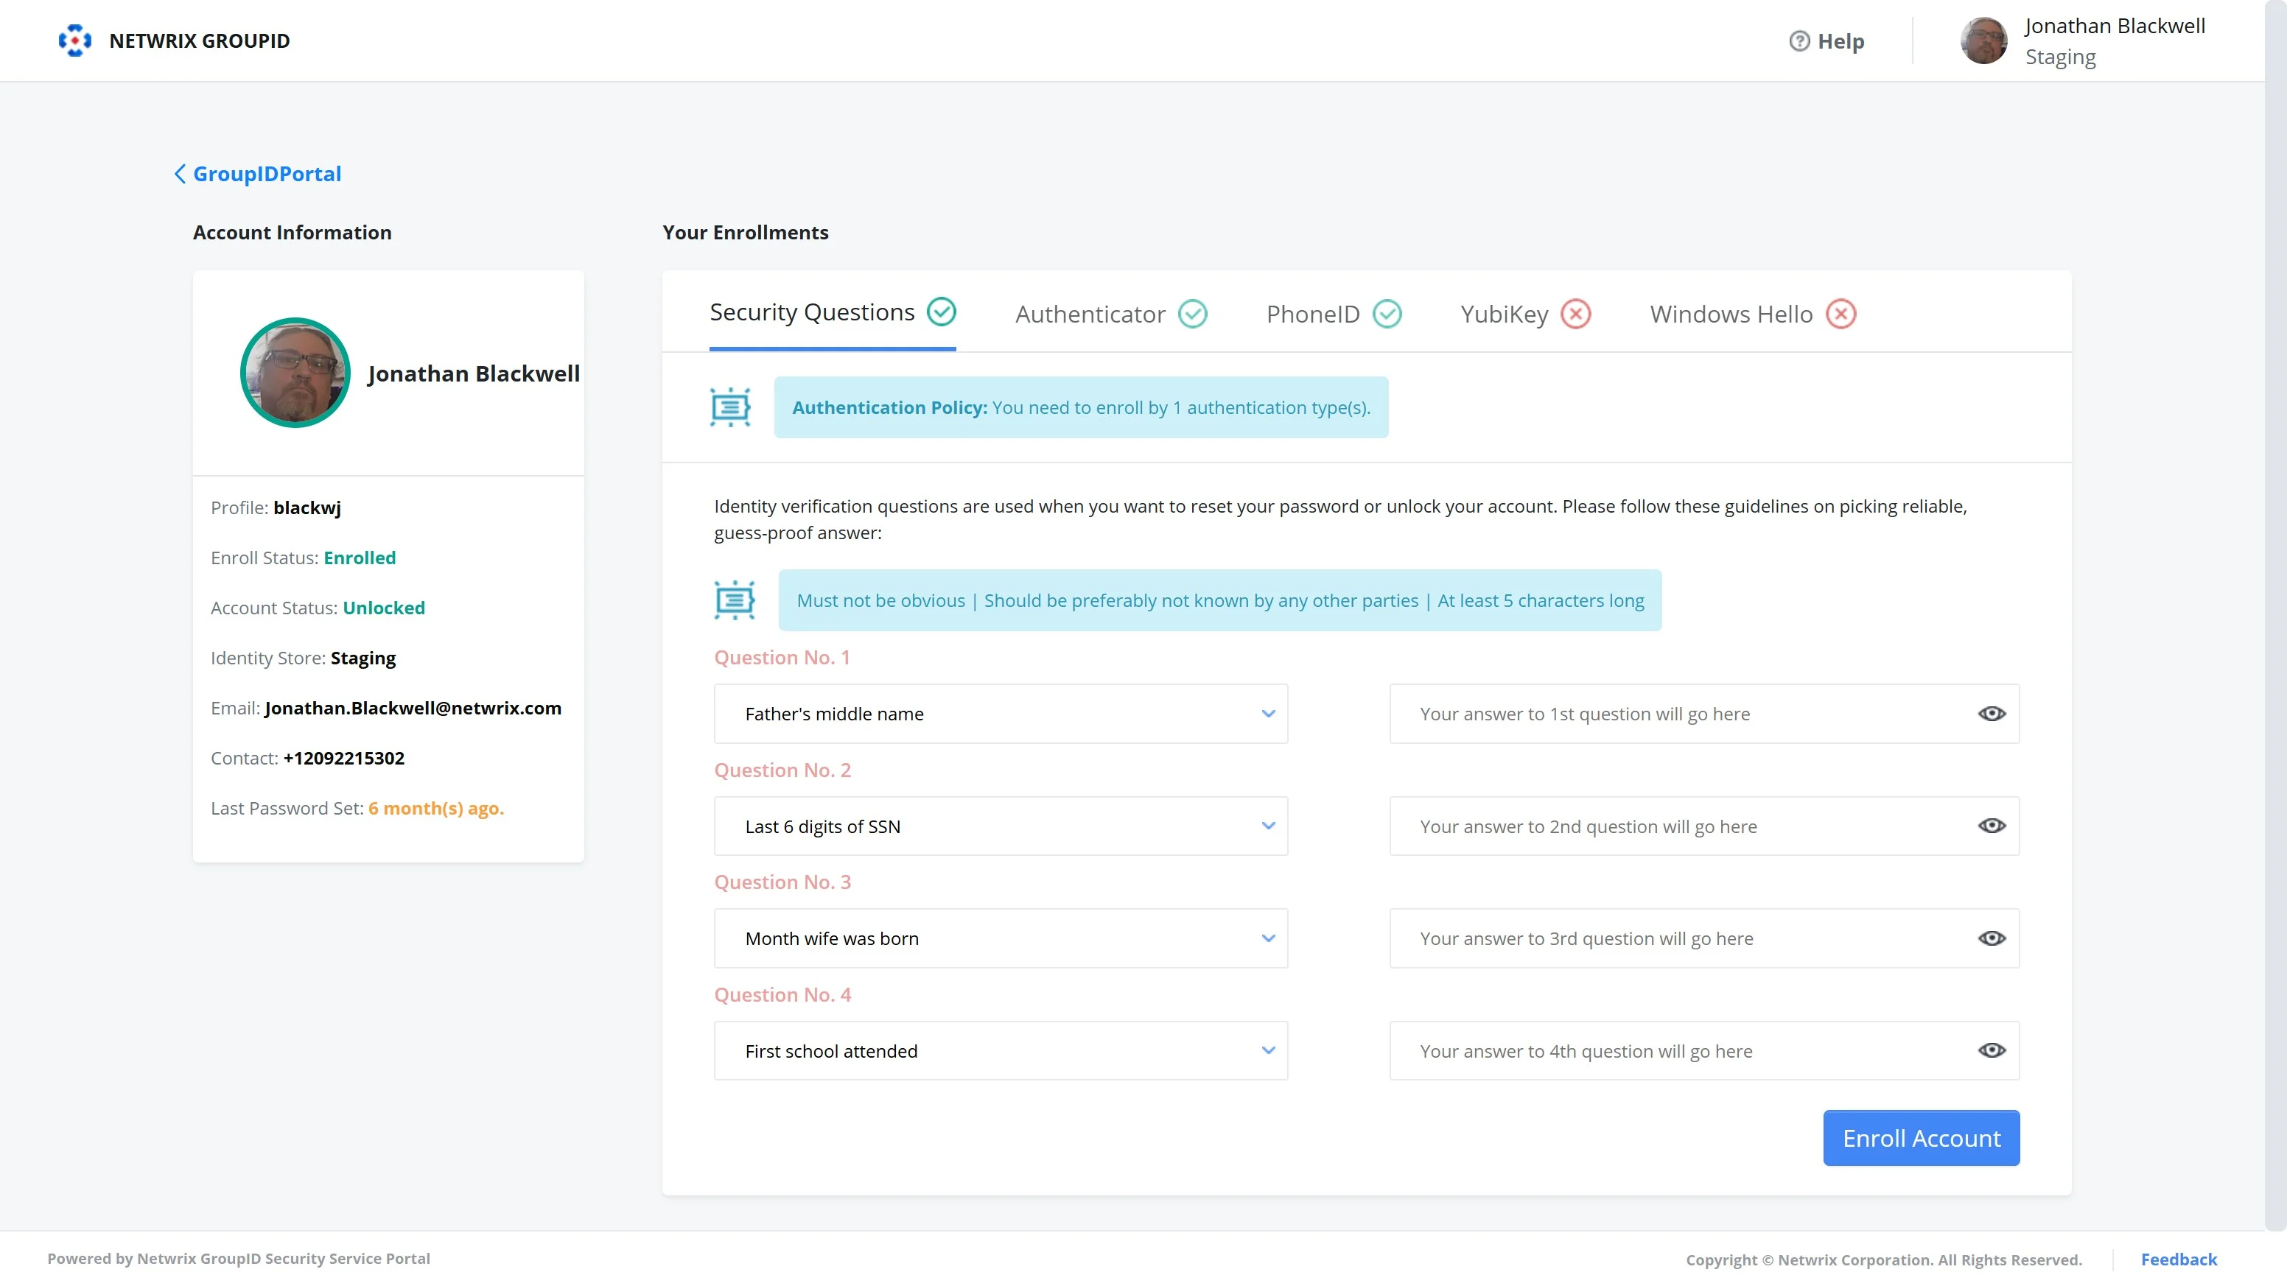Image resolution: width=2287 pixels, height=1286 pixels.
Task: Click the Copyright Netwrix Corporation footer text
Action: (1884, 1259)
